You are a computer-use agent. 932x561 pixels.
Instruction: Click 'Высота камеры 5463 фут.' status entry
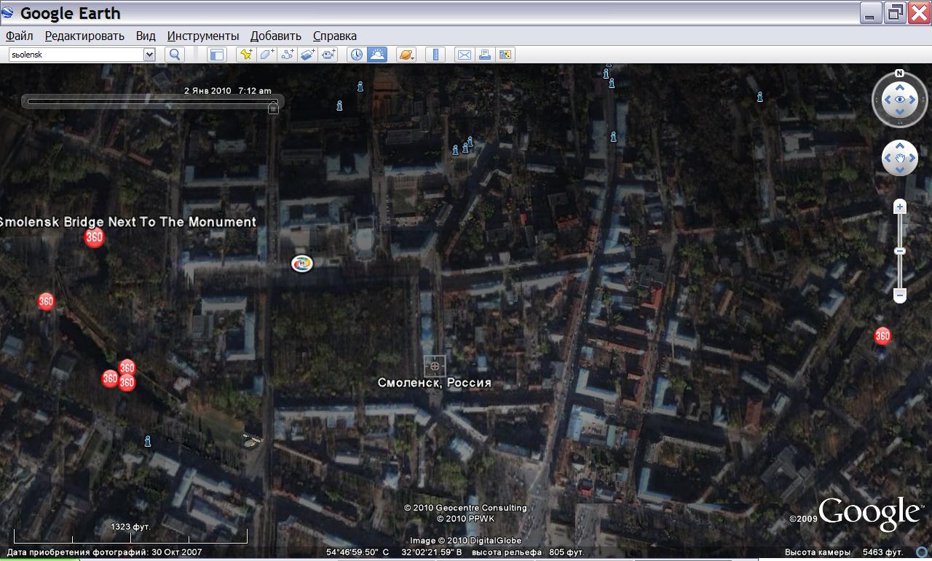coord(844,552)
